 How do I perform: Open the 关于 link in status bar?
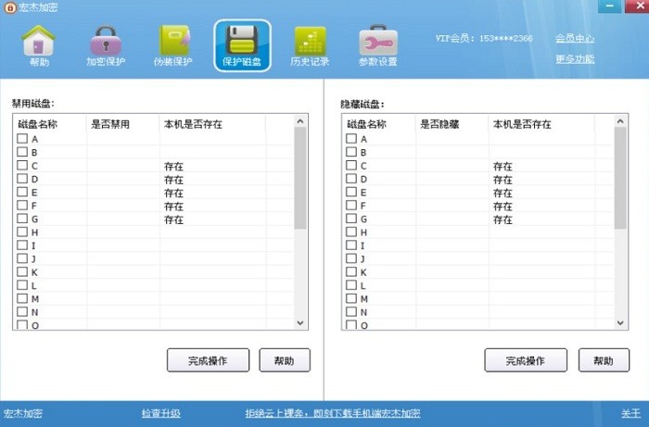[x=630, y=413]
